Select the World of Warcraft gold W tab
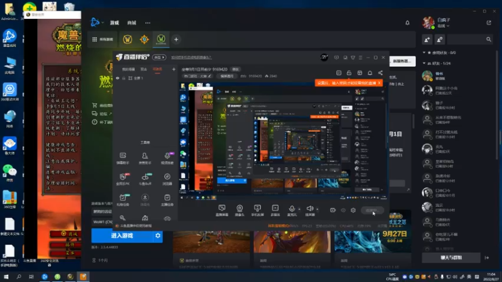Image resolution: width=502 pixels, height=282 pixels. (127, 39)
